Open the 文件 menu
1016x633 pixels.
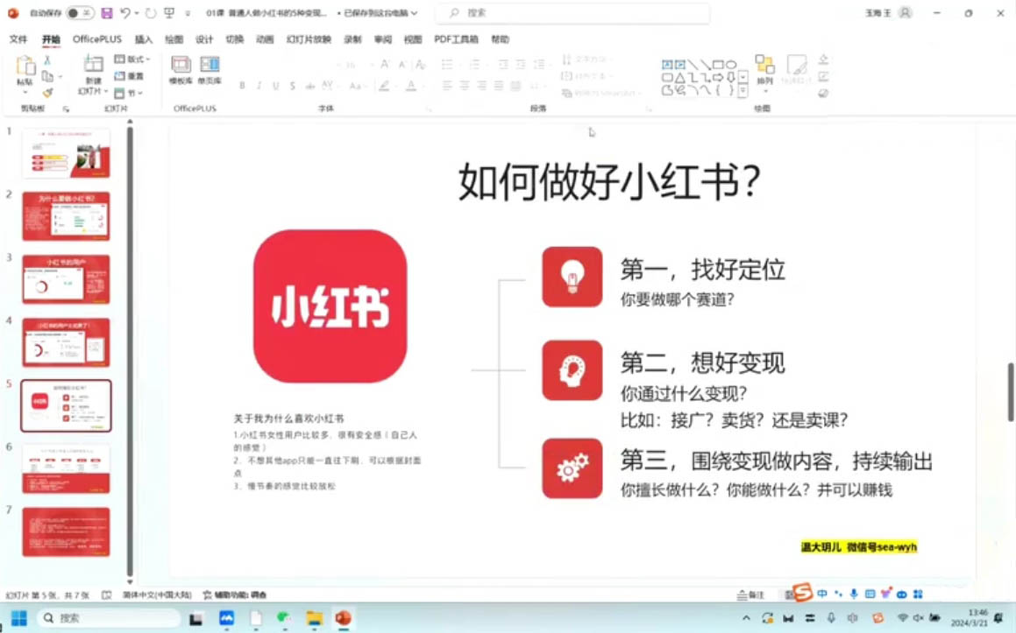18,39
